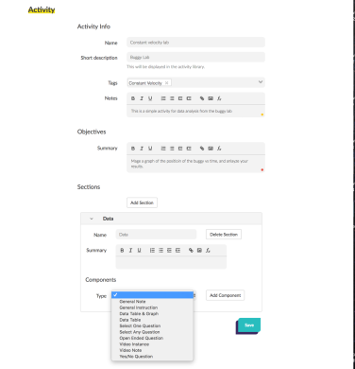Viewport: 355px width, 369px height.
Task: Insert image in the Data section Summary
Action: [x=199, y=250]
